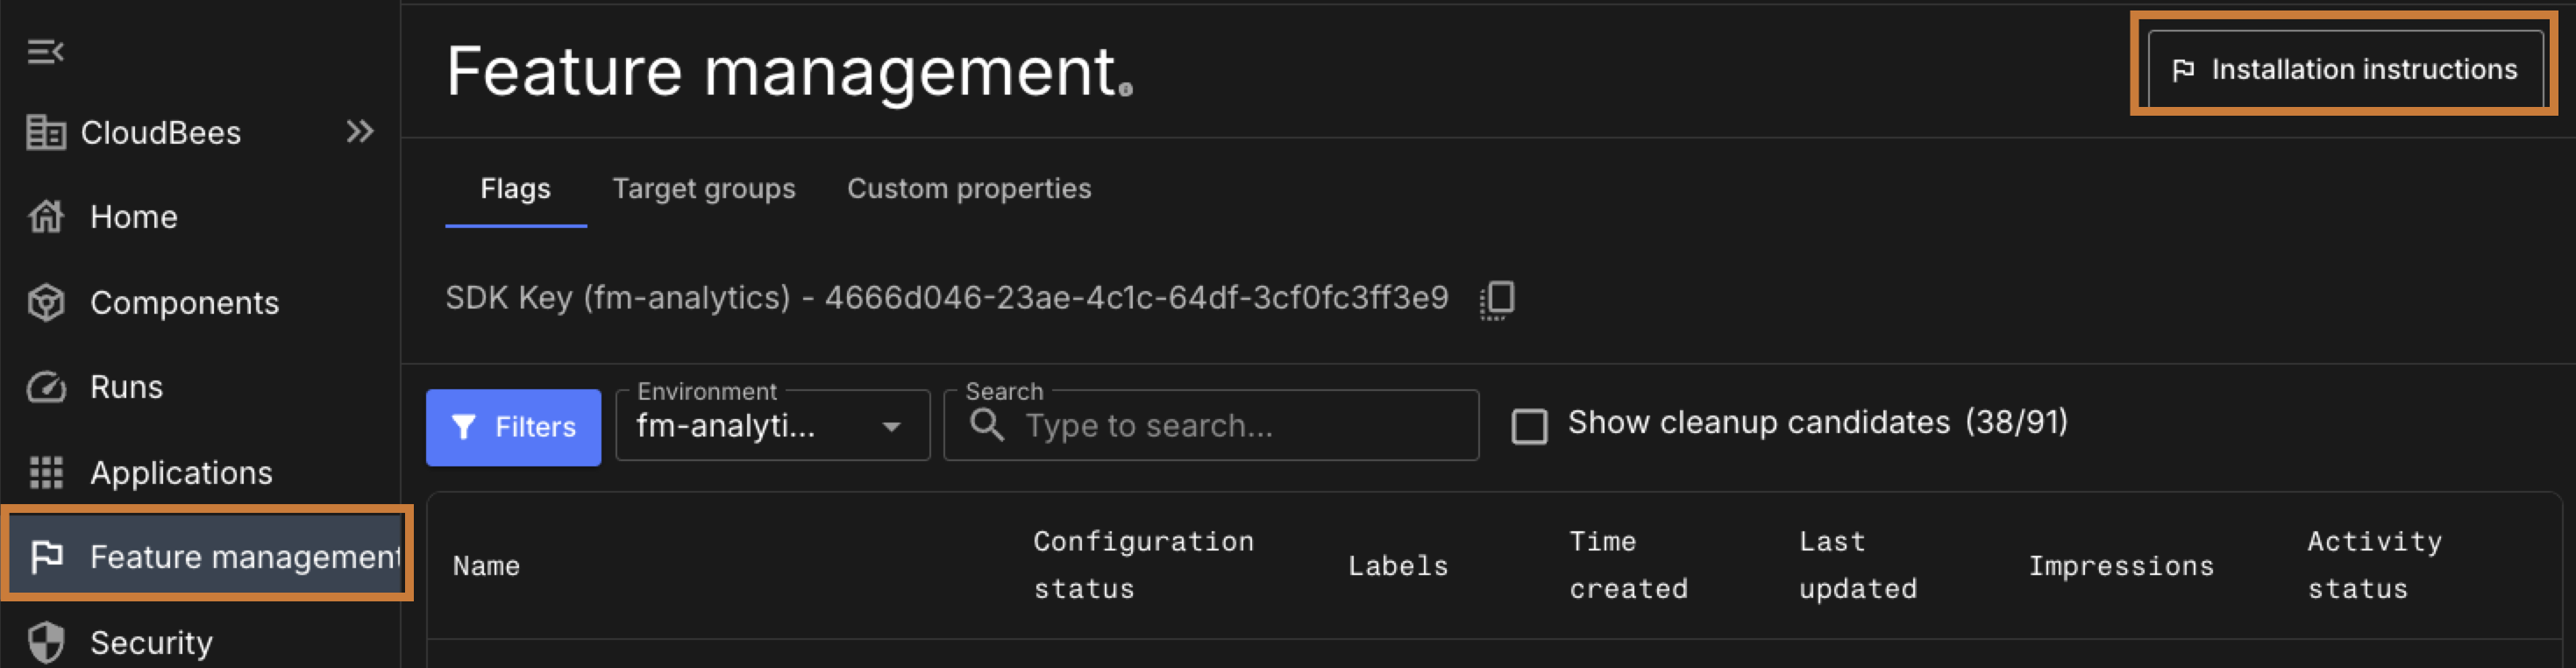Click the Applications grid icon

pos(46,472)
